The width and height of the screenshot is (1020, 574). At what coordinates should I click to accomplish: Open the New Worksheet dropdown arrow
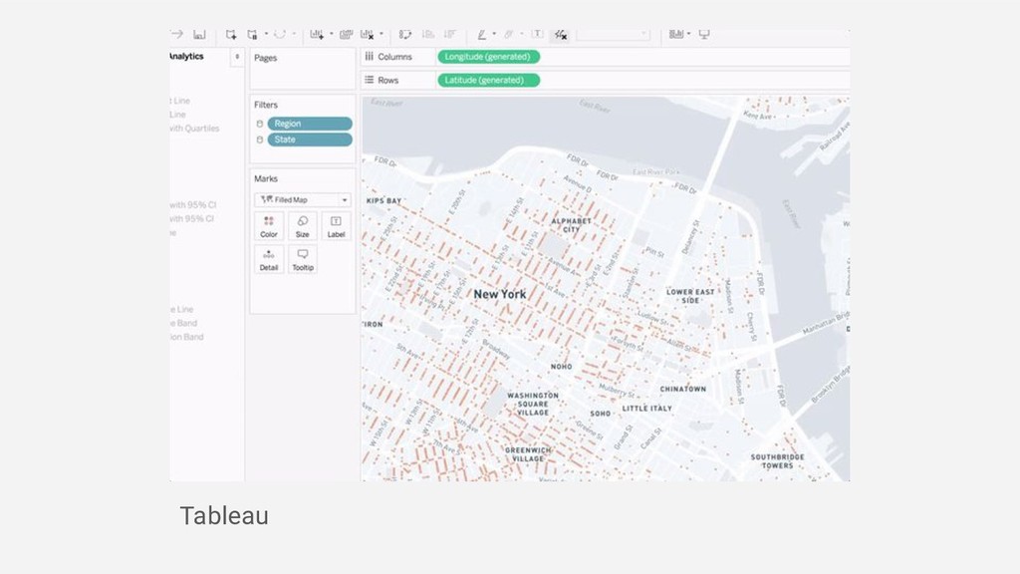(331, 34)
